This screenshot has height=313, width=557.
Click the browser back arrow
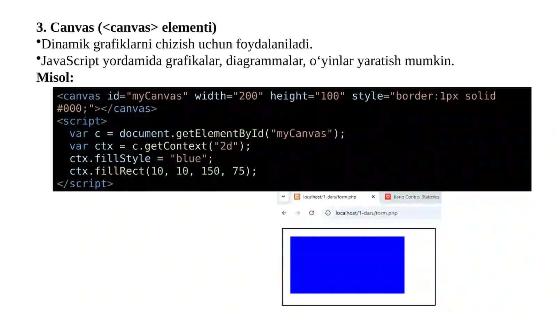pyautogui.click(x=284, y=213)
